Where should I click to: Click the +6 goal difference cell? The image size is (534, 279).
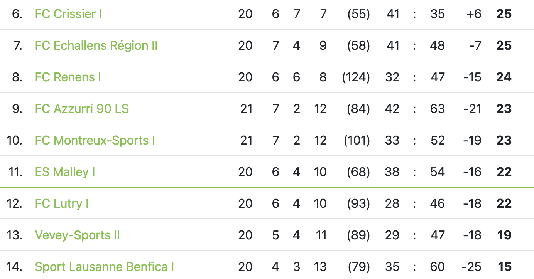(473, 14)
